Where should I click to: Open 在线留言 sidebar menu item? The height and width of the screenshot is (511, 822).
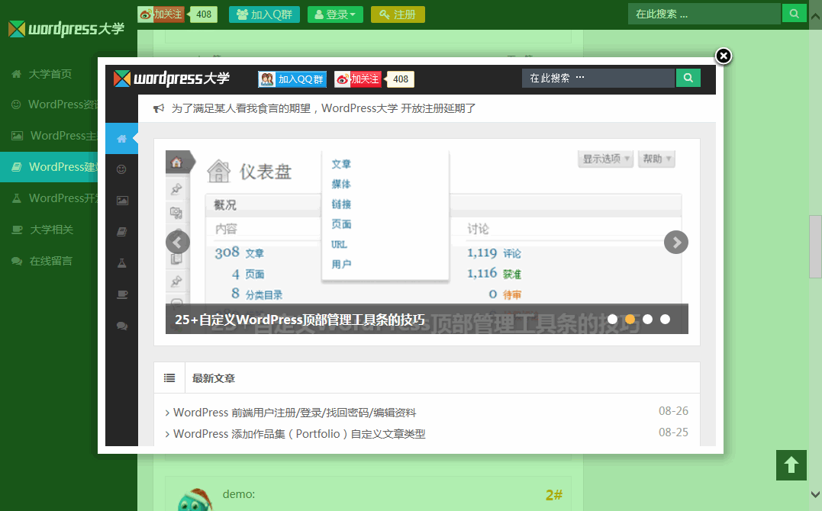pos(50,261)
